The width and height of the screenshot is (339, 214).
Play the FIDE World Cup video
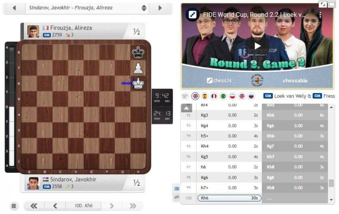(257, 46)
